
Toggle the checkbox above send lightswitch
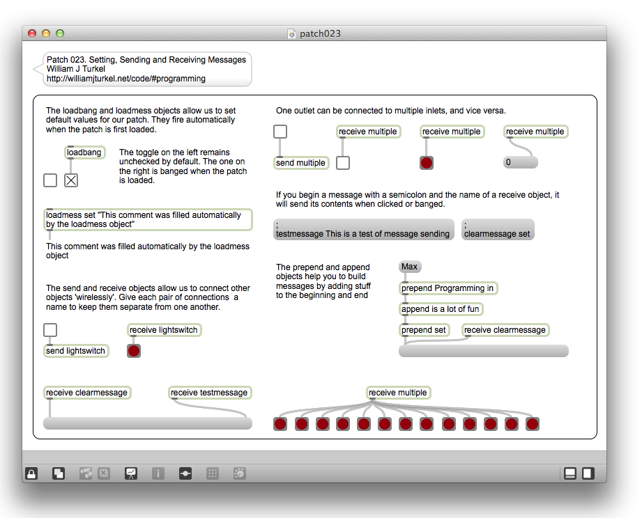click(50, 330)
